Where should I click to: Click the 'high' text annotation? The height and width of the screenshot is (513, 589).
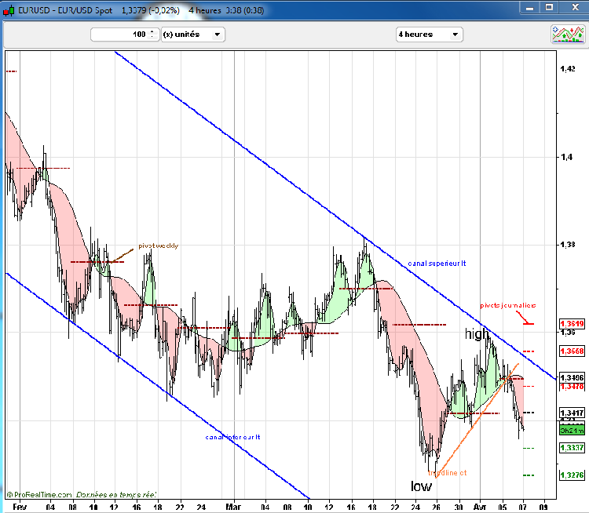(477, 333)
